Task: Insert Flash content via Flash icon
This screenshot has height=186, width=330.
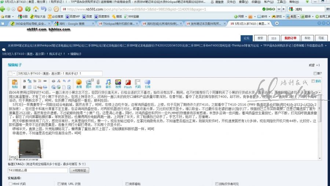Action: pos(128,84)
